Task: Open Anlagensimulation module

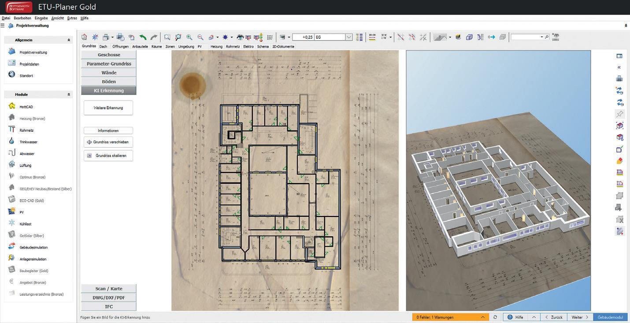Action: (33, 259)
